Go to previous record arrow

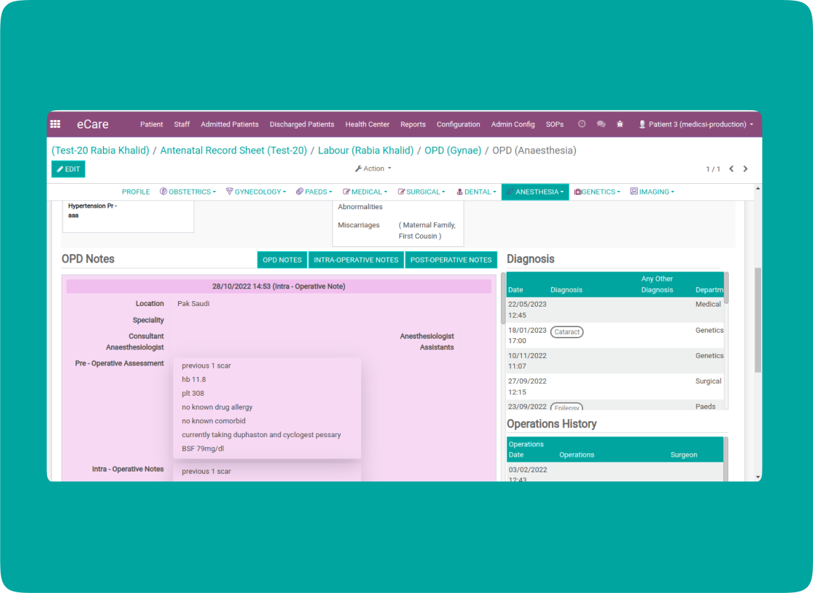click(732, 169)
